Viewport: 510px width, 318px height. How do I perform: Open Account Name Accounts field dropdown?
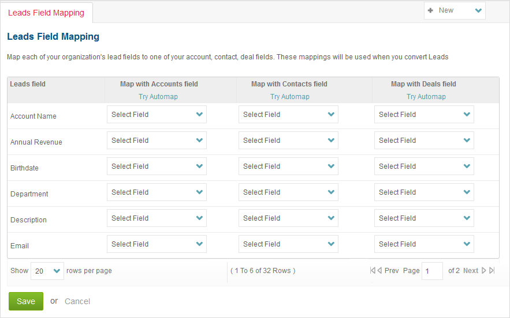tap(157, 114)
